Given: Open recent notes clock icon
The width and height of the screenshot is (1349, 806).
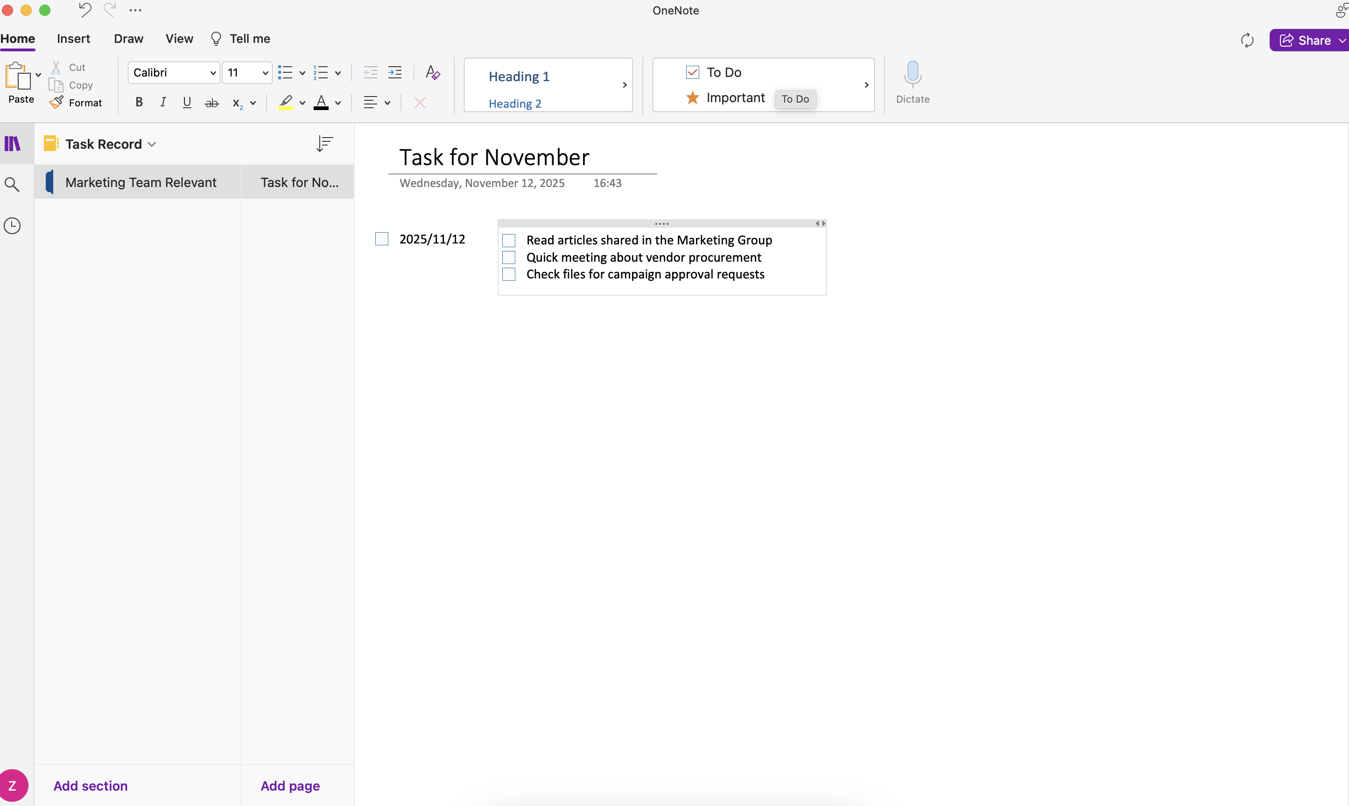Looking at the screenshot, I should (x=12, y=226).
